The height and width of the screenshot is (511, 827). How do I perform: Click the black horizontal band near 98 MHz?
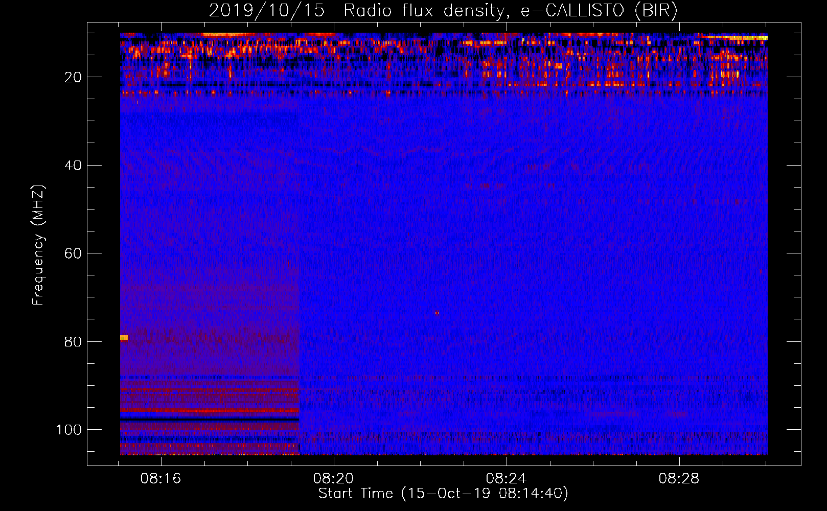[210, 420]
